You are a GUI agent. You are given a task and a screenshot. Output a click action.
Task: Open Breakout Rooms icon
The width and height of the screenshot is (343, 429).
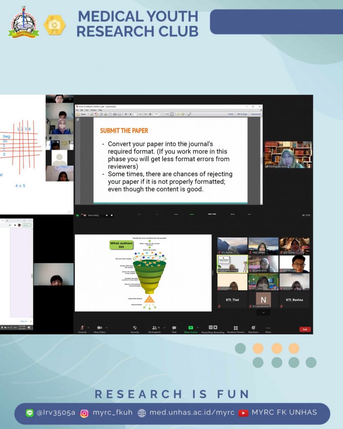point(236,328)
